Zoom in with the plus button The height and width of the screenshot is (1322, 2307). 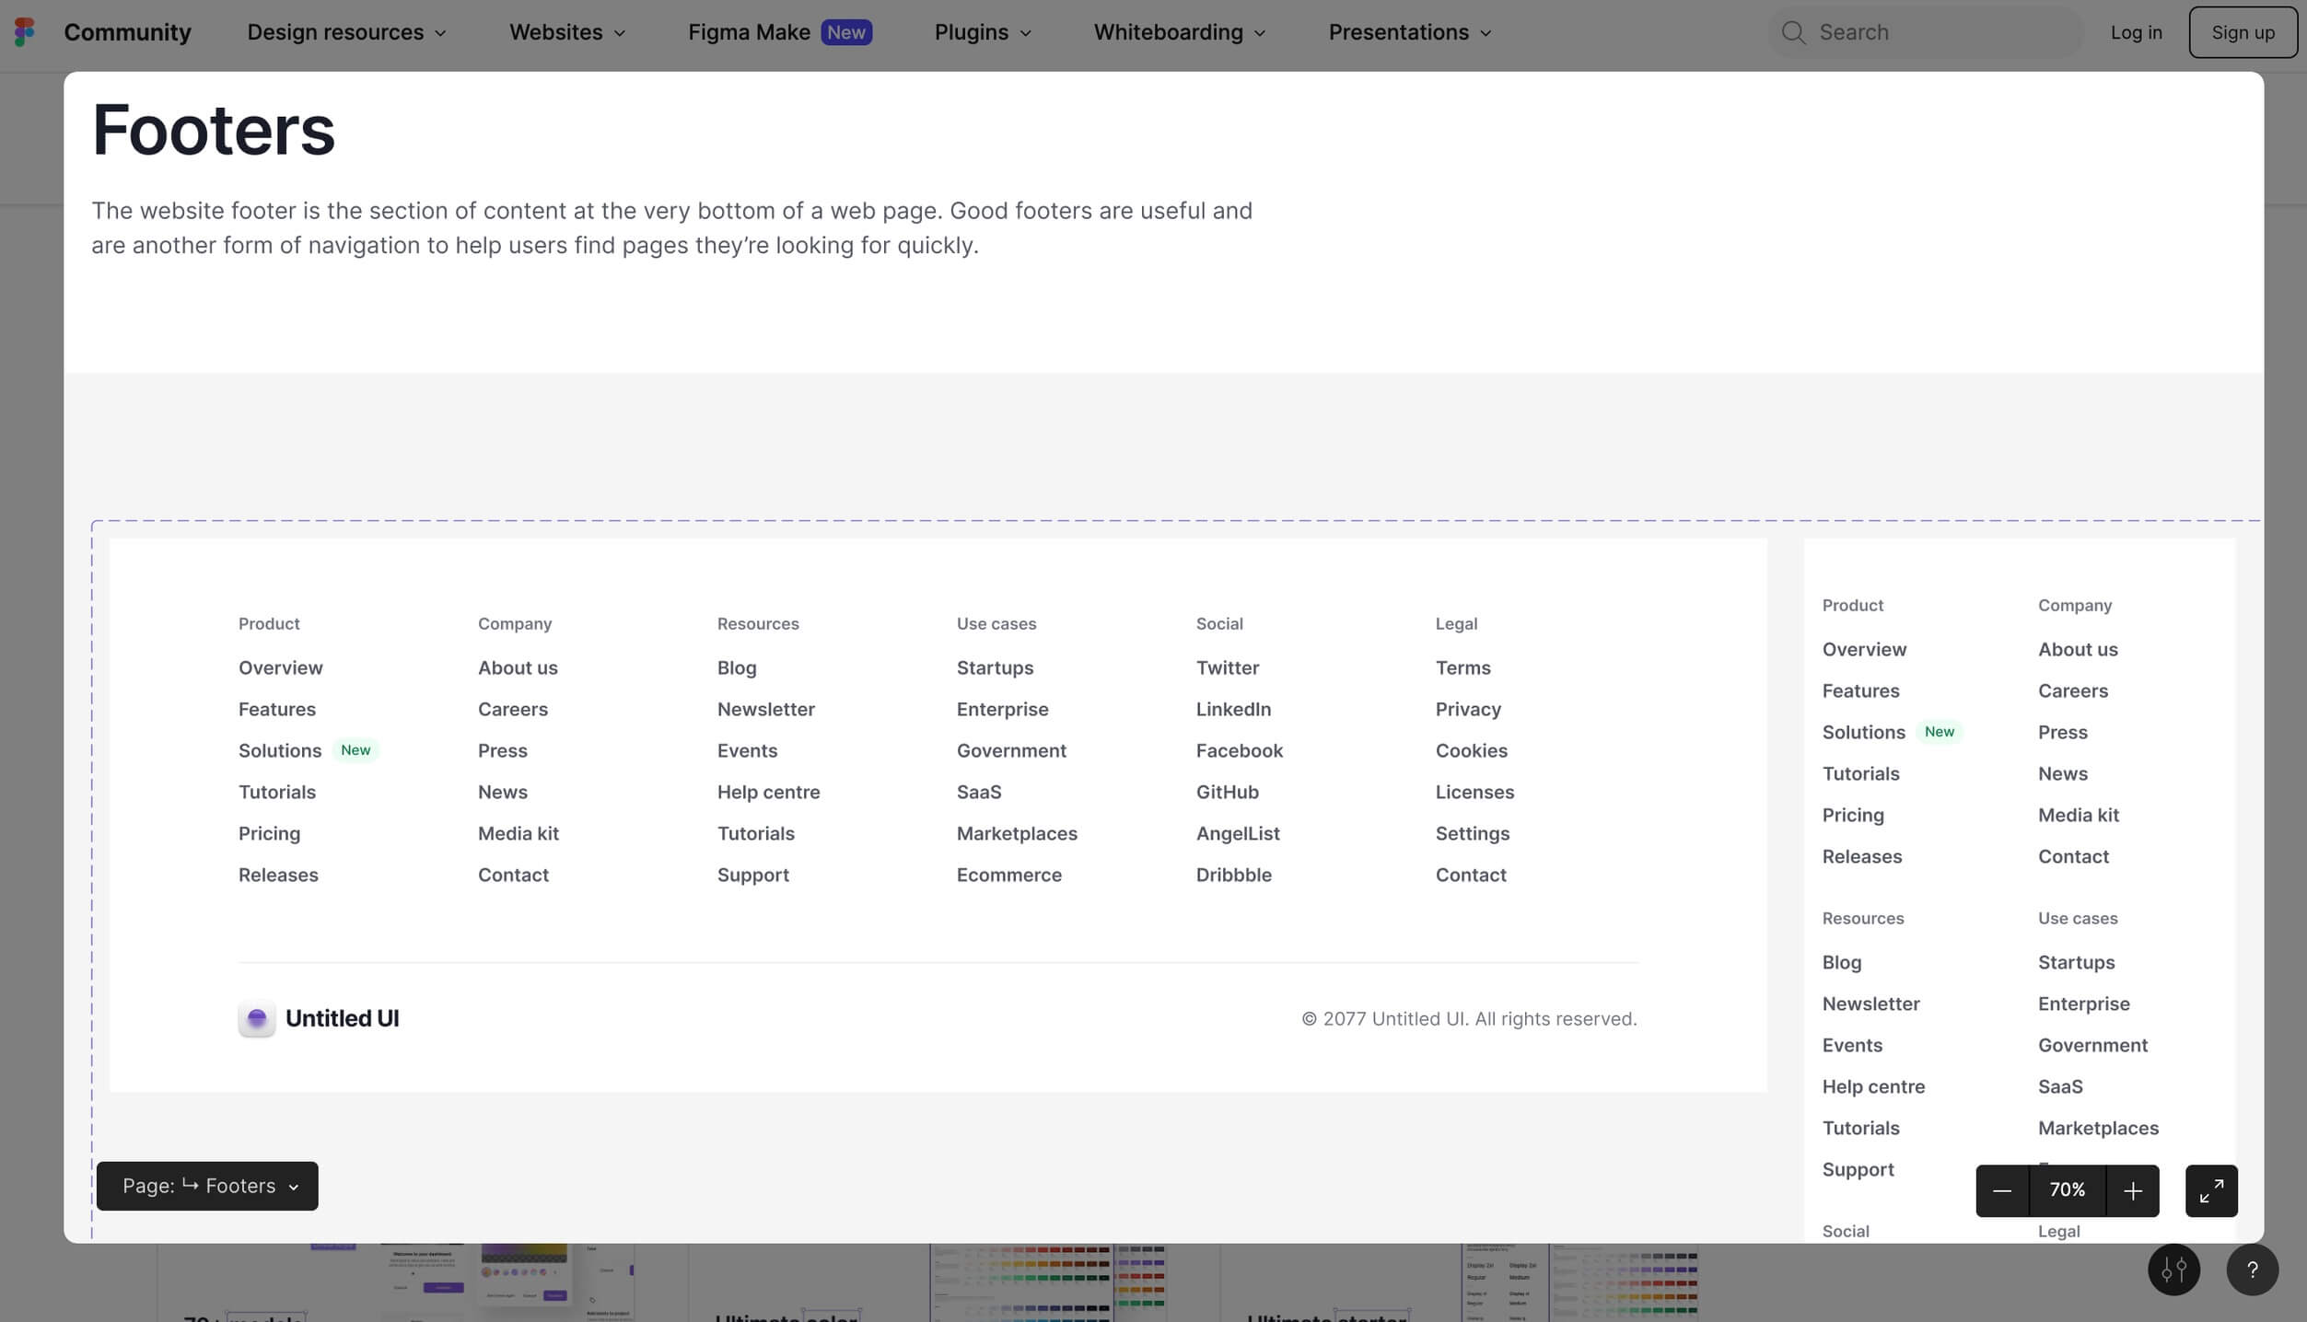coord(2132,1190)
